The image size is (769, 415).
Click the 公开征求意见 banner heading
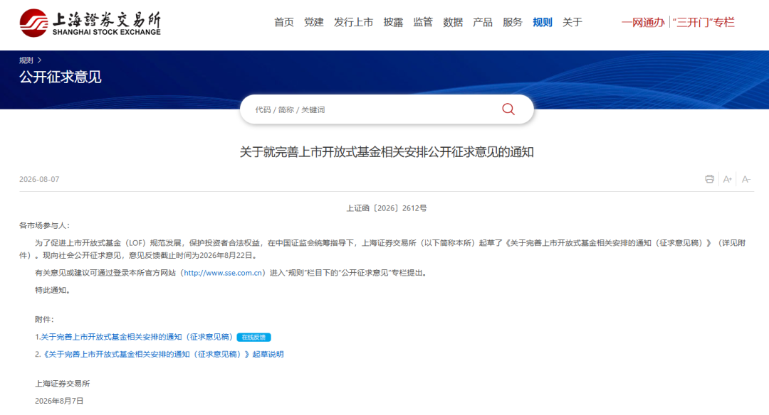tap(61, 77)
